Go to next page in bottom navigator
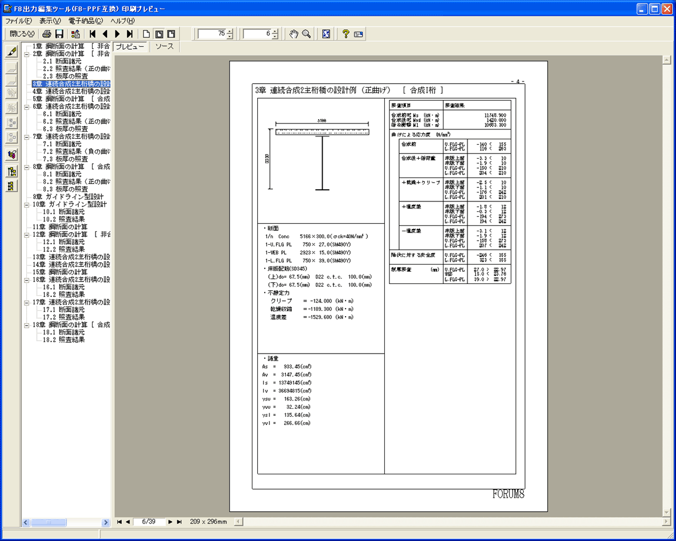 (170, 522)
